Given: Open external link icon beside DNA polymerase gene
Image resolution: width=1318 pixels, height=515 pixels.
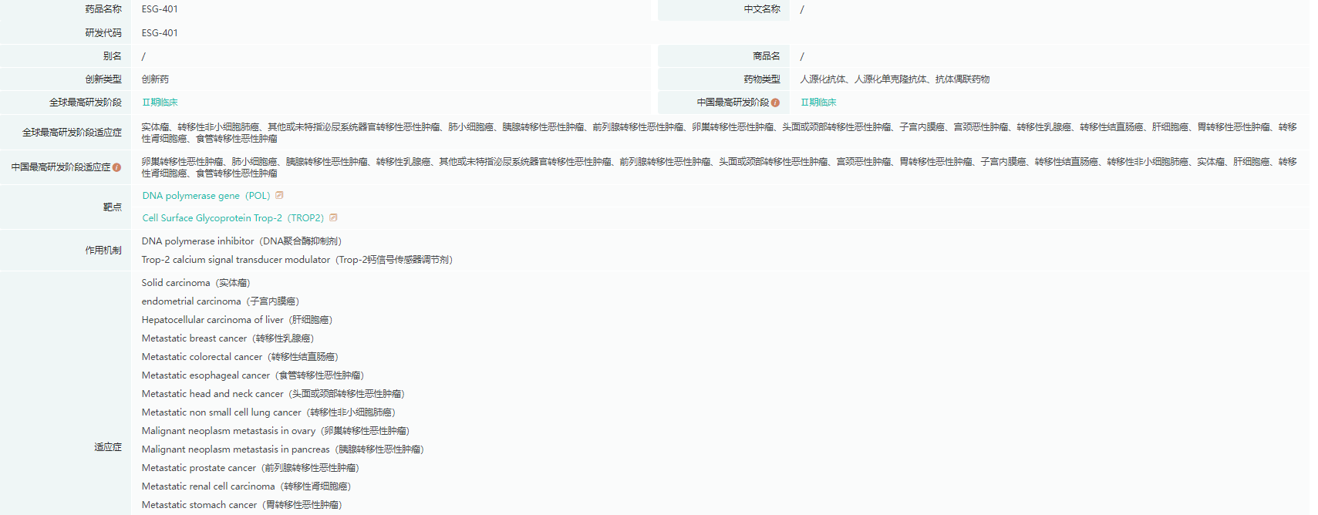Looking at the screenshot, I should coord(280,195).
